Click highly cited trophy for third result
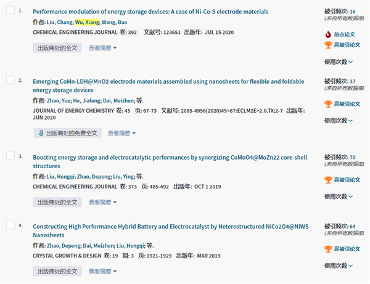 pos(328,180)
